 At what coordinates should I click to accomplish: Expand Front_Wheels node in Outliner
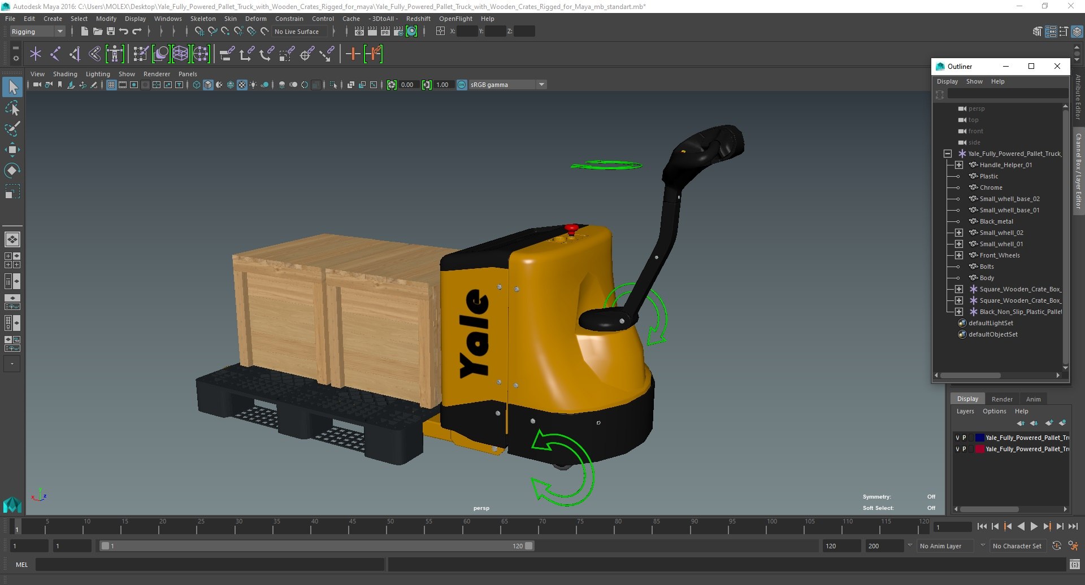[959, 255]
